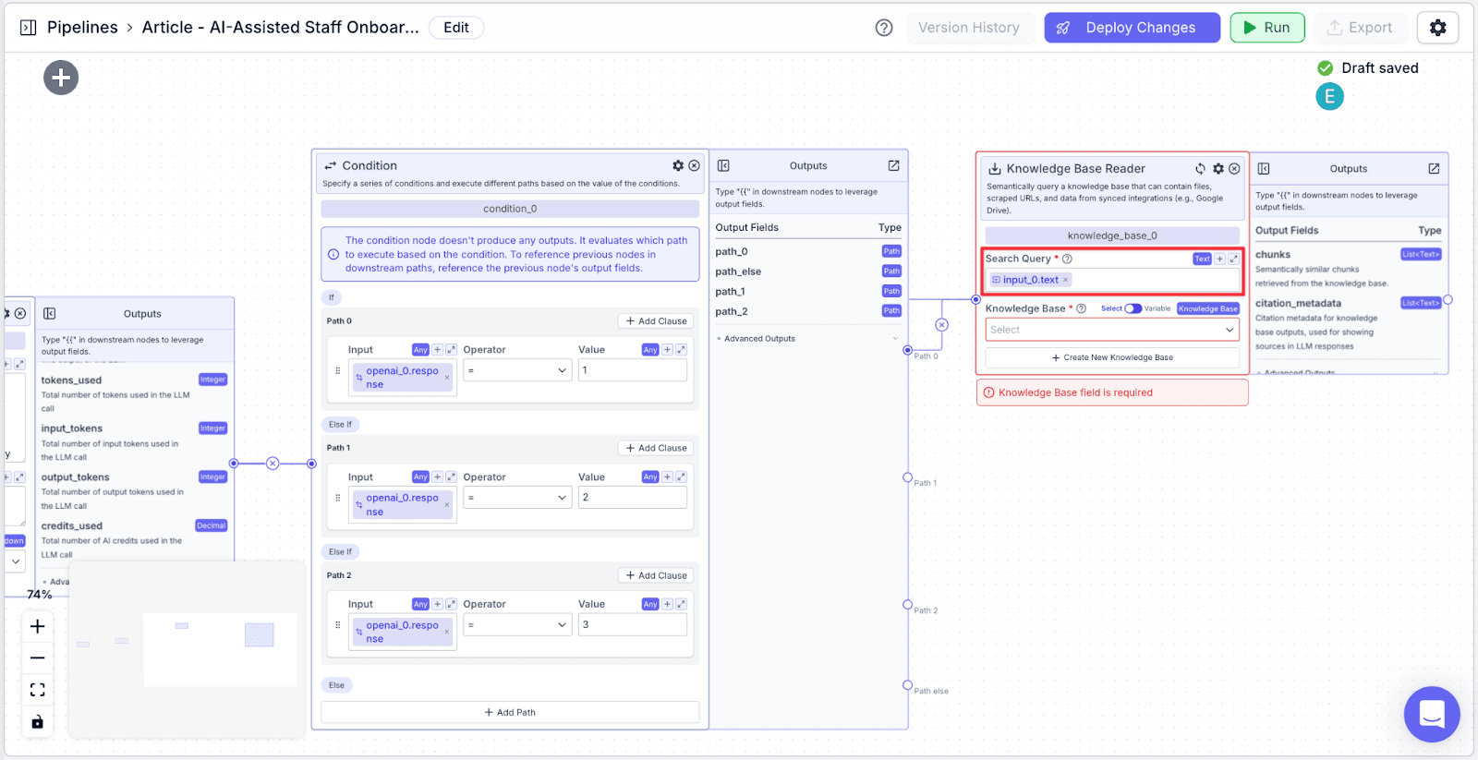Click the Path 2 Value input field
Screen dimensions: 1478x760
pos(633,625)
